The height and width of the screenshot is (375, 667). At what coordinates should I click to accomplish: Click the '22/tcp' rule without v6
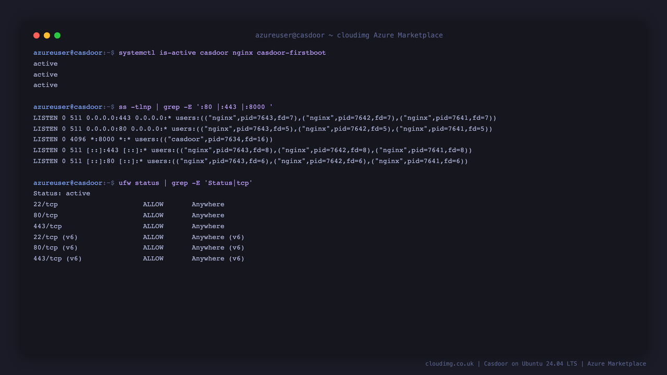129,204
